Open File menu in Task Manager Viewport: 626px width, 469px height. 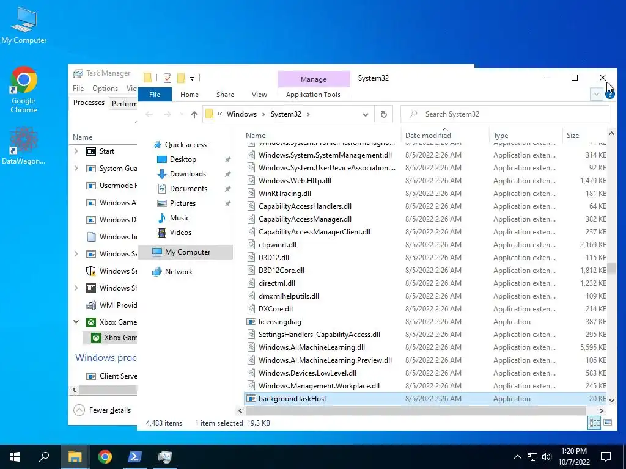(x=78, y=89)
